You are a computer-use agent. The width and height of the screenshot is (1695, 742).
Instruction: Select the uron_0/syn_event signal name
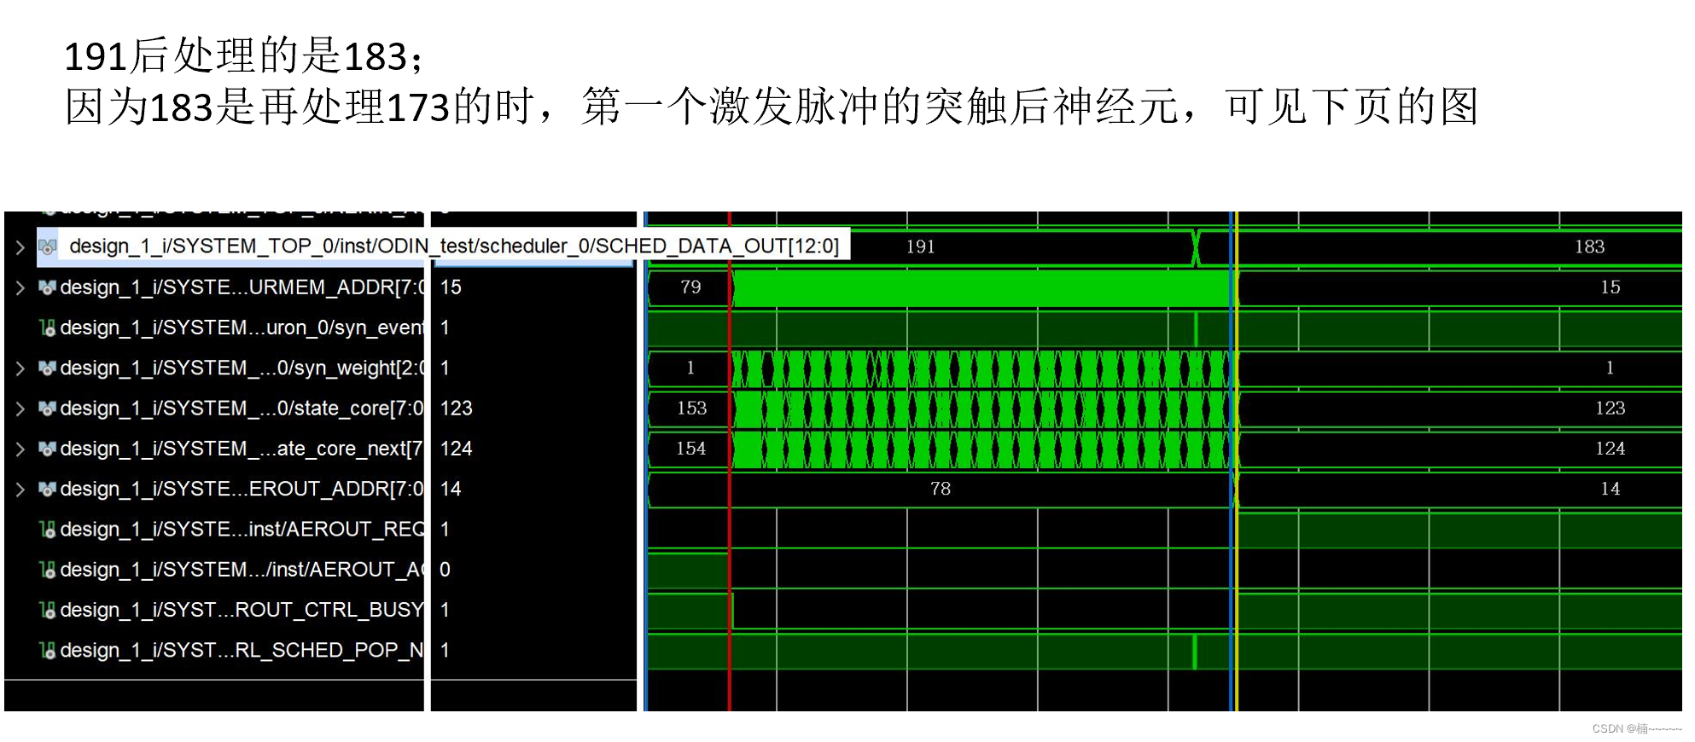coord(242,328)
